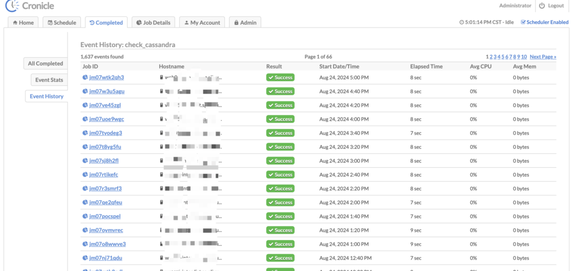Open the Admin tab
The image size is (576, 271).
coord(245,22)
